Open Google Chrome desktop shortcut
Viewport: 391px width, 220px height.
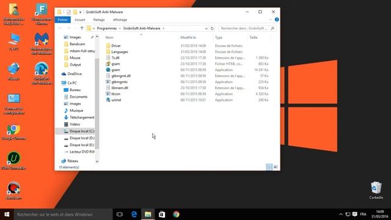[13, 131]
